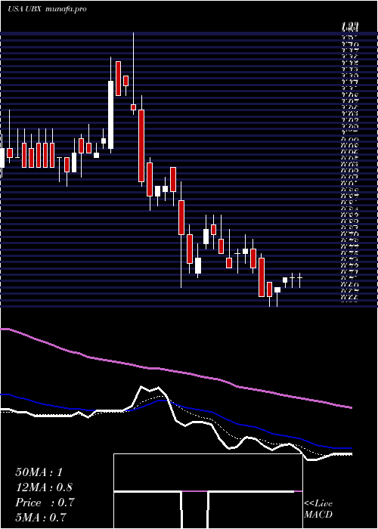
Task: Click the '50MA : 1' label
Action: point(39,472)
